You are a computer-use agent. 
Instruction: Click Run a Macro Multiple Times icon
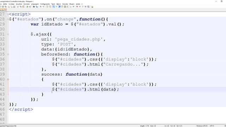[x=85, y=7]
